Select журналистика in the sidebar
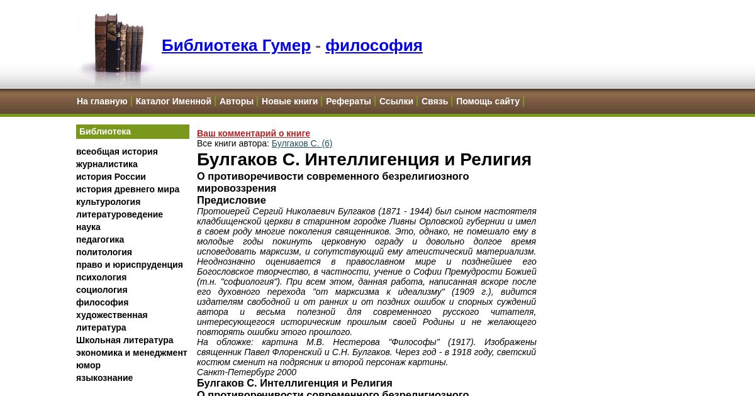The image size is (755, 396). [107, 164]
